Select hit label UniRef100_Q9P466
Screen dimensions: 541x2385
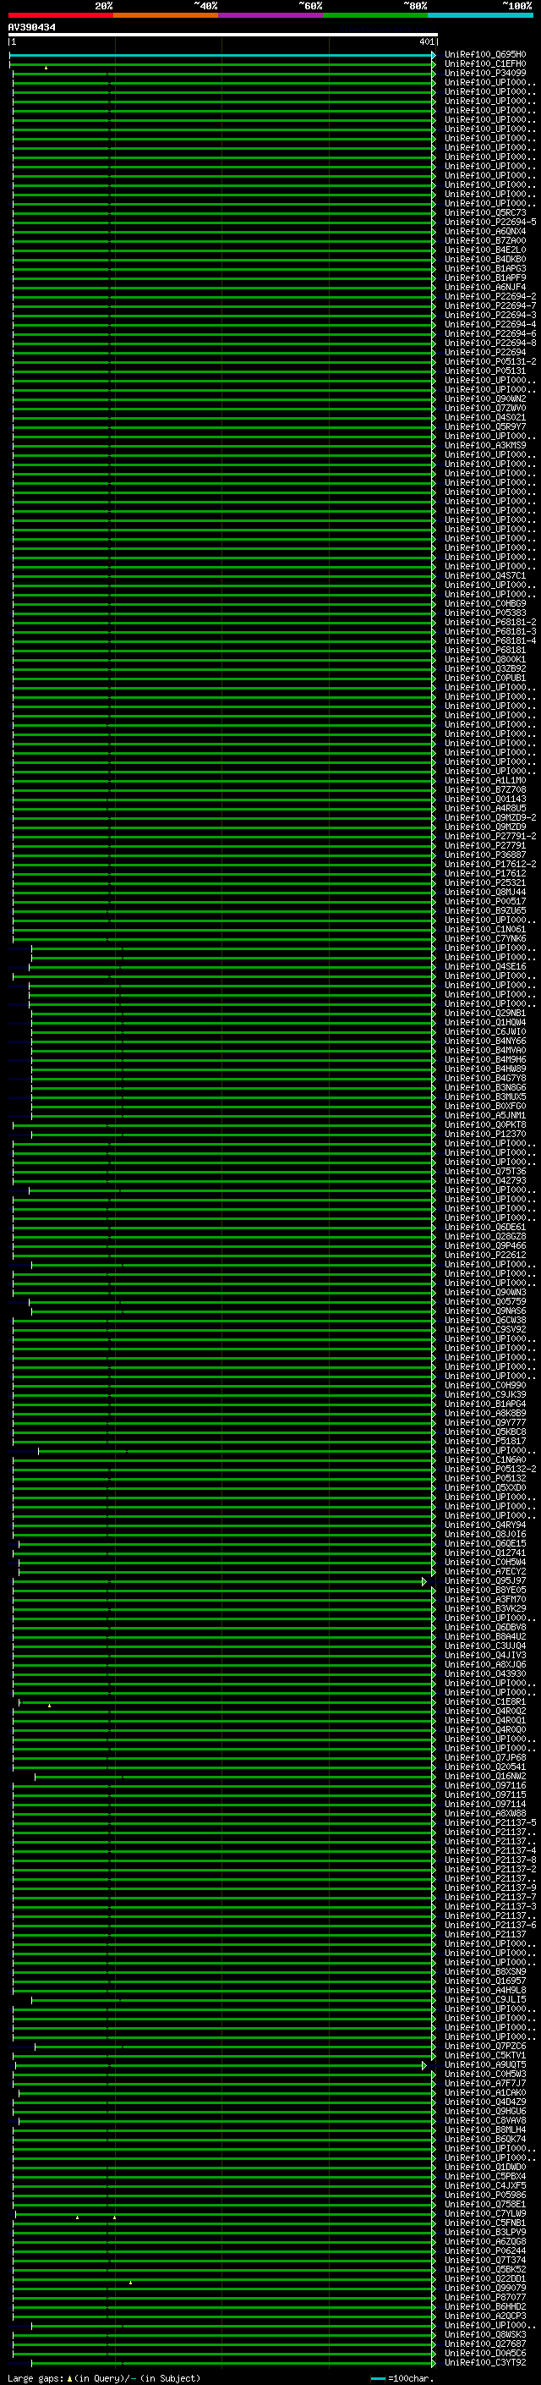pos(485,1245)
